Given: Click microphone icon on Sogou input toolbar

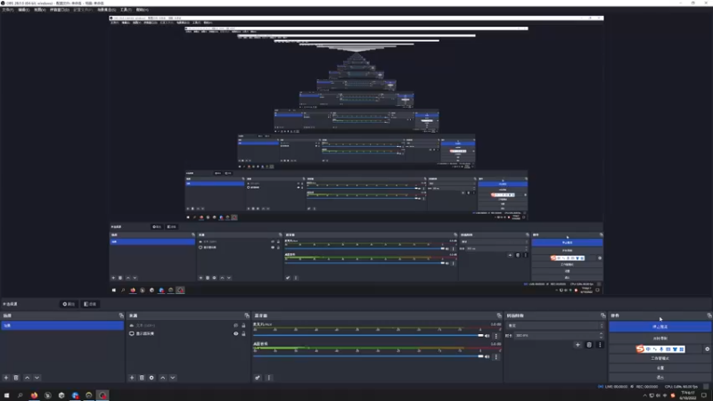Looking at the screenshot, I should (x=661, y=349).
